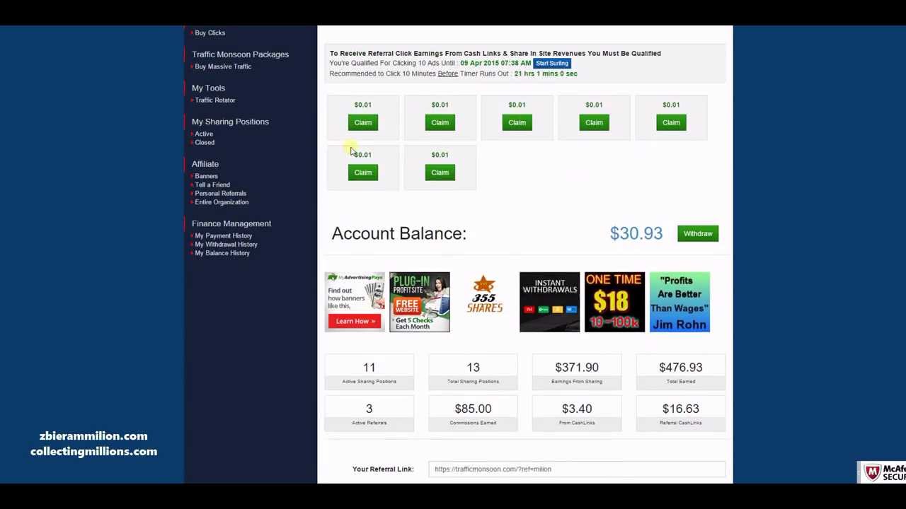The height and width of the screenshot is (509, 906).
Task: Click the One Time $18 banner
Action: coord(614,302)
